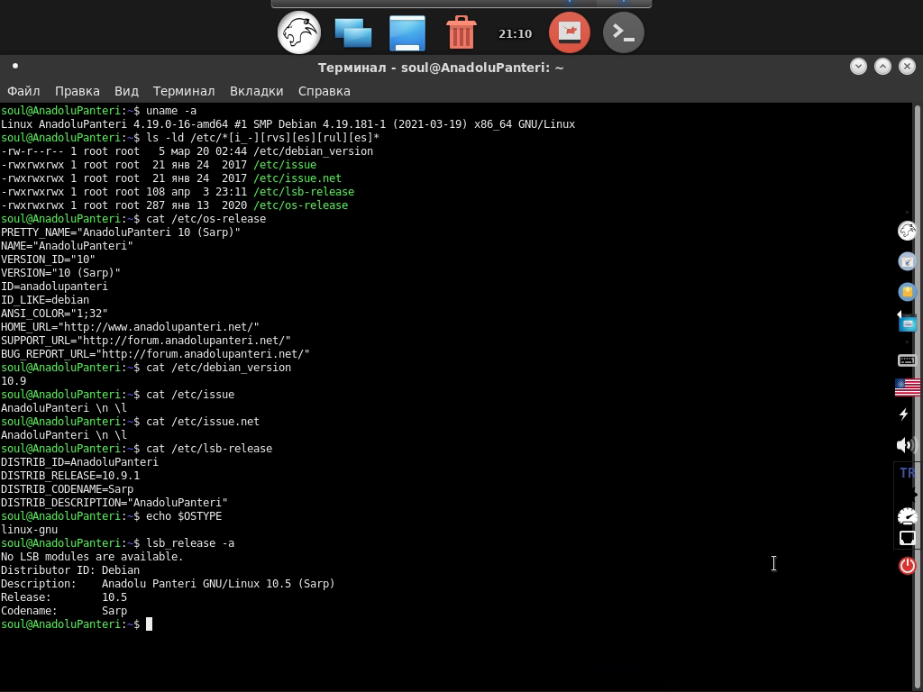Click the red power button icon
The height and width of the screenshot is (692, 923).
907,566
